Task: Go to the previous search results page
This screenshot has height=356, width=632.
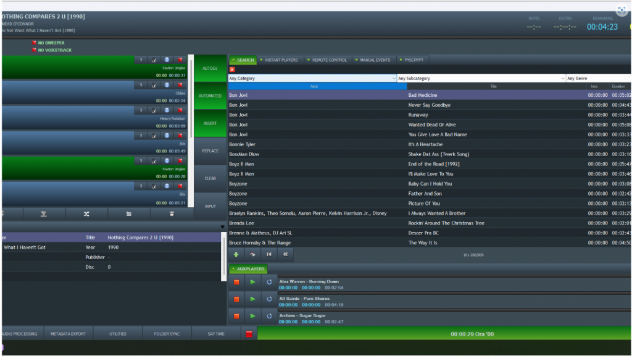Action: pos(285,255)
